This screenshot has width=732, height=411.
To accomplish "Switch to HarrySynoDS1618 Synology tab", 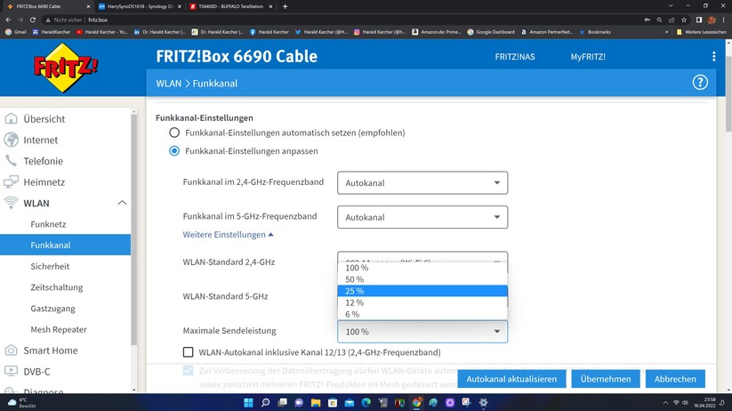I will (x=138, y=6).
